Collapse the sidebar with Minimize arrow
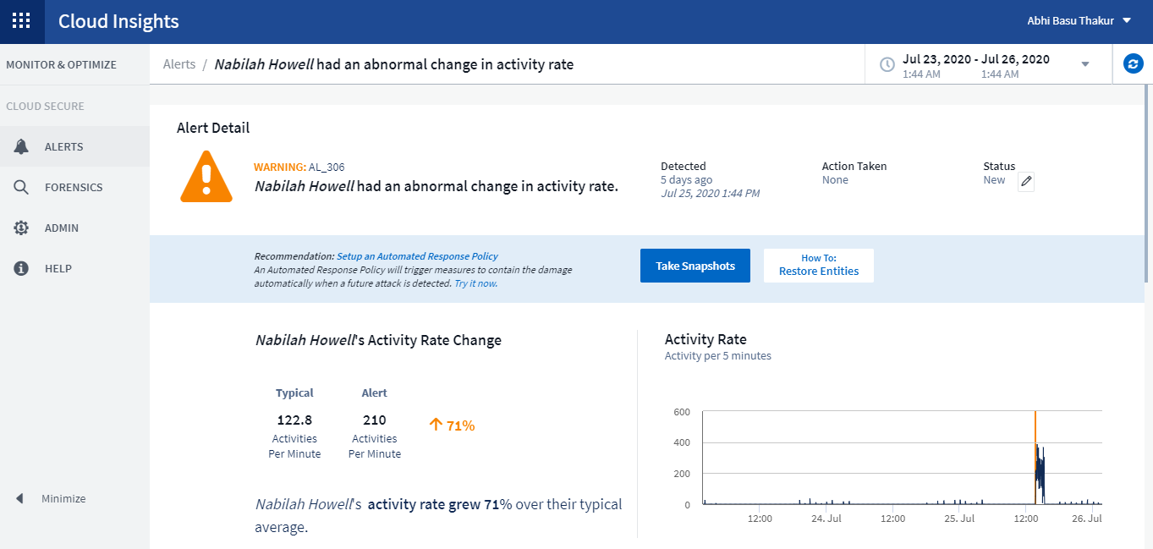This screenshot has width=1153, height=549. pos(19,498)
